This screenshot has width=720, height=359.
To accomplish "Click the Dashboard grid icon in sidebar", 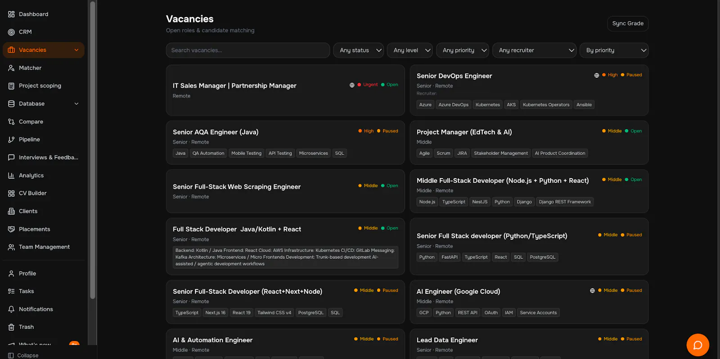I will coord(11,14).
